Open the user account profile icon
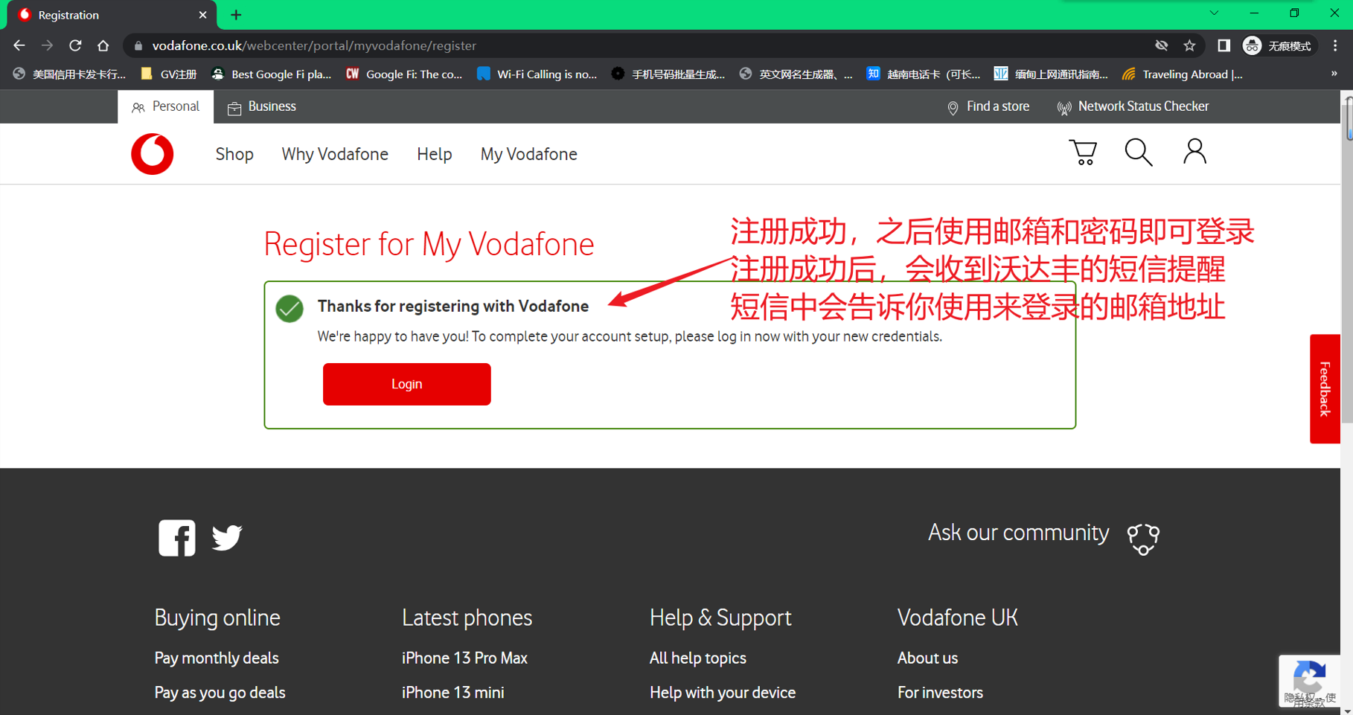The height and width of the screenshot is (715, 1353). (x=1194, y=152)
